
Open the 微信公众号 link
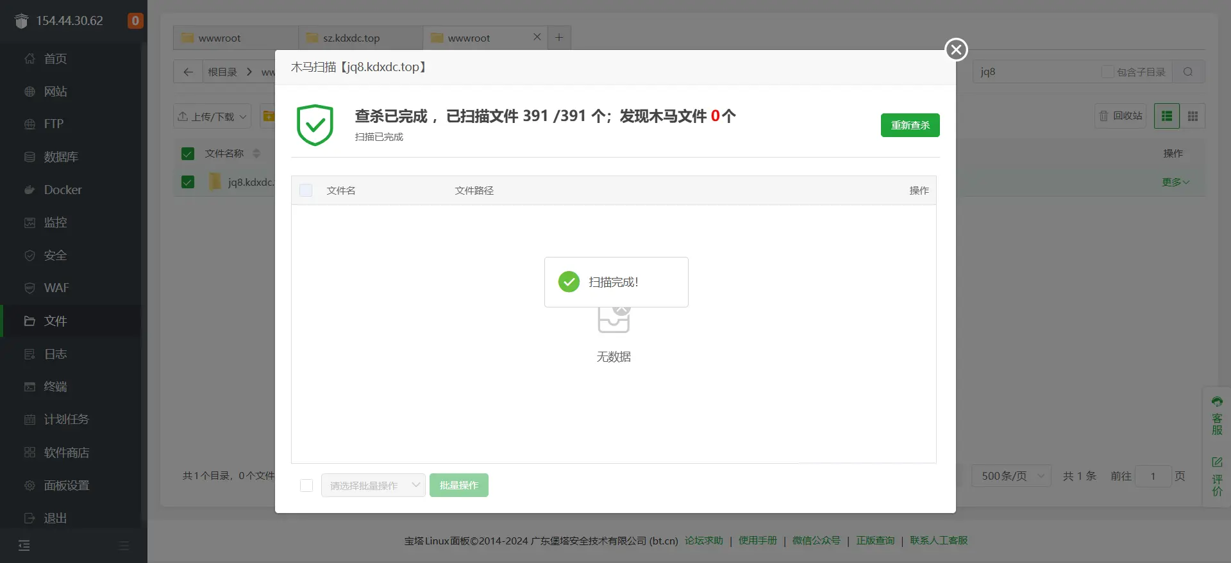click(816, 541)
